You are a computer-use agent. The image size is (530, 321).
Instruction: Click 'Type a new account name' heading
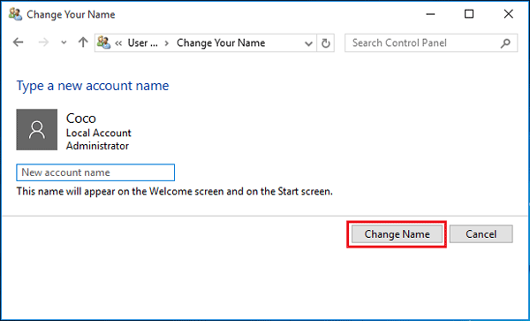(x=93, y=86)
